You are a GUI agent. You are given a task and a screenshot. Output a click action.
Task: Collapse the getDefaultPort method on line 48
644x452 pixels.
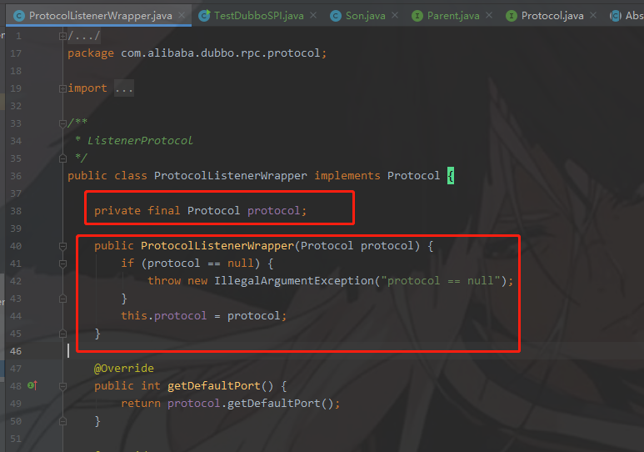(62, 386)
